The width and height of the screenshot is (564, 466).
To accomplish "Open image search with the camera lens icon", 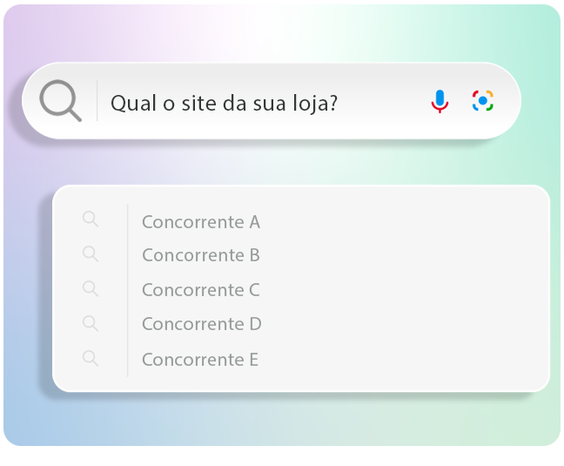I will point(483,101).
